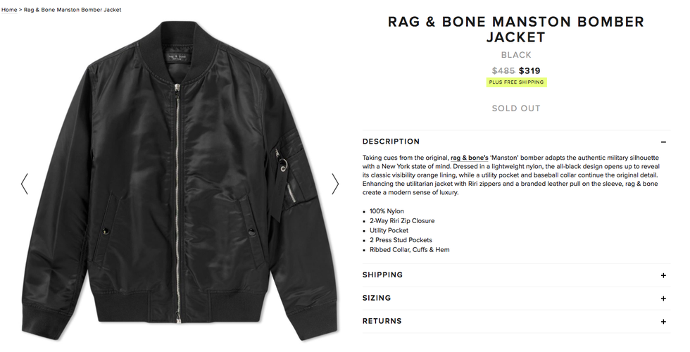Click the plus icon beside Sizing
The width and height of the screenshot is (690, 352).
click(663, 298)
